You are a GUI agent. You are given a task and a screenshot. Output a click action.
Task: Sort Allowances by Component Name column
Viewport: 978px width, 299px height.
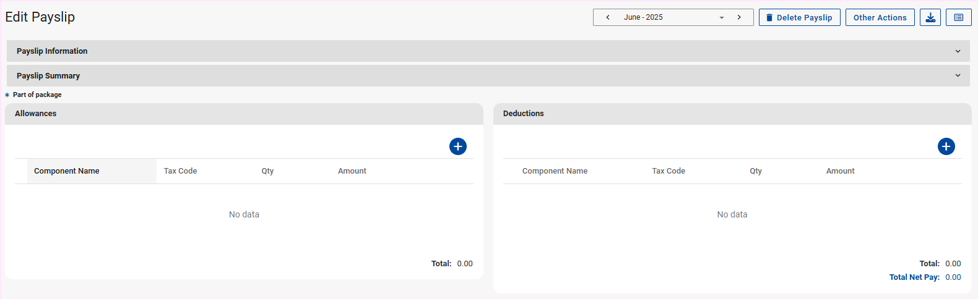[67, 171]
